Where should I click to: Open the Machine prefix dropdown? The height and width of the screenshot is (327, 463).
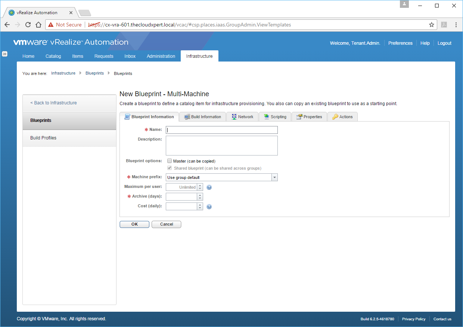click(274, 177)
